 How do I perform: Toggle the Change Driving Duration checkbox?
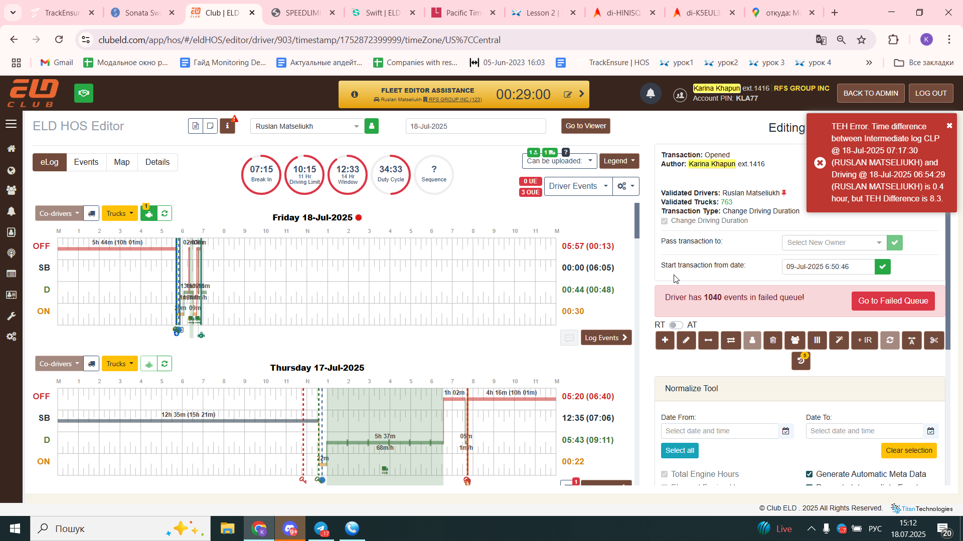pos(665,221)
